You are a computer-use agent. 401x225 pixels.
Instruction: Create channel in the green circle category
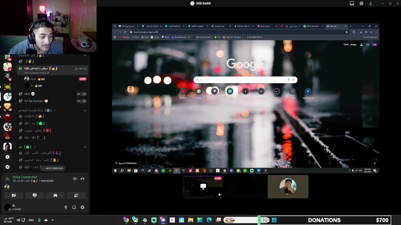tap(85, 147)
